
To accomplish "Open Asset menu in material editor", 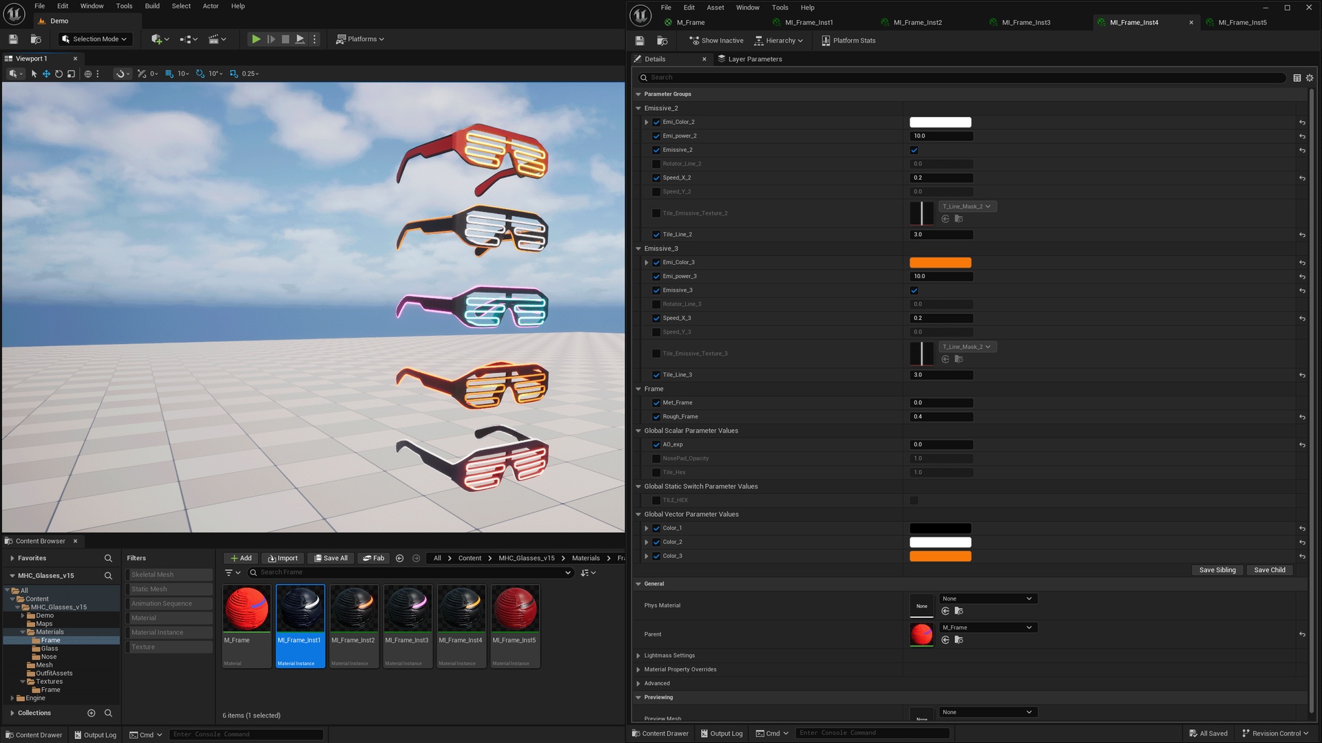I will point(715,8).
